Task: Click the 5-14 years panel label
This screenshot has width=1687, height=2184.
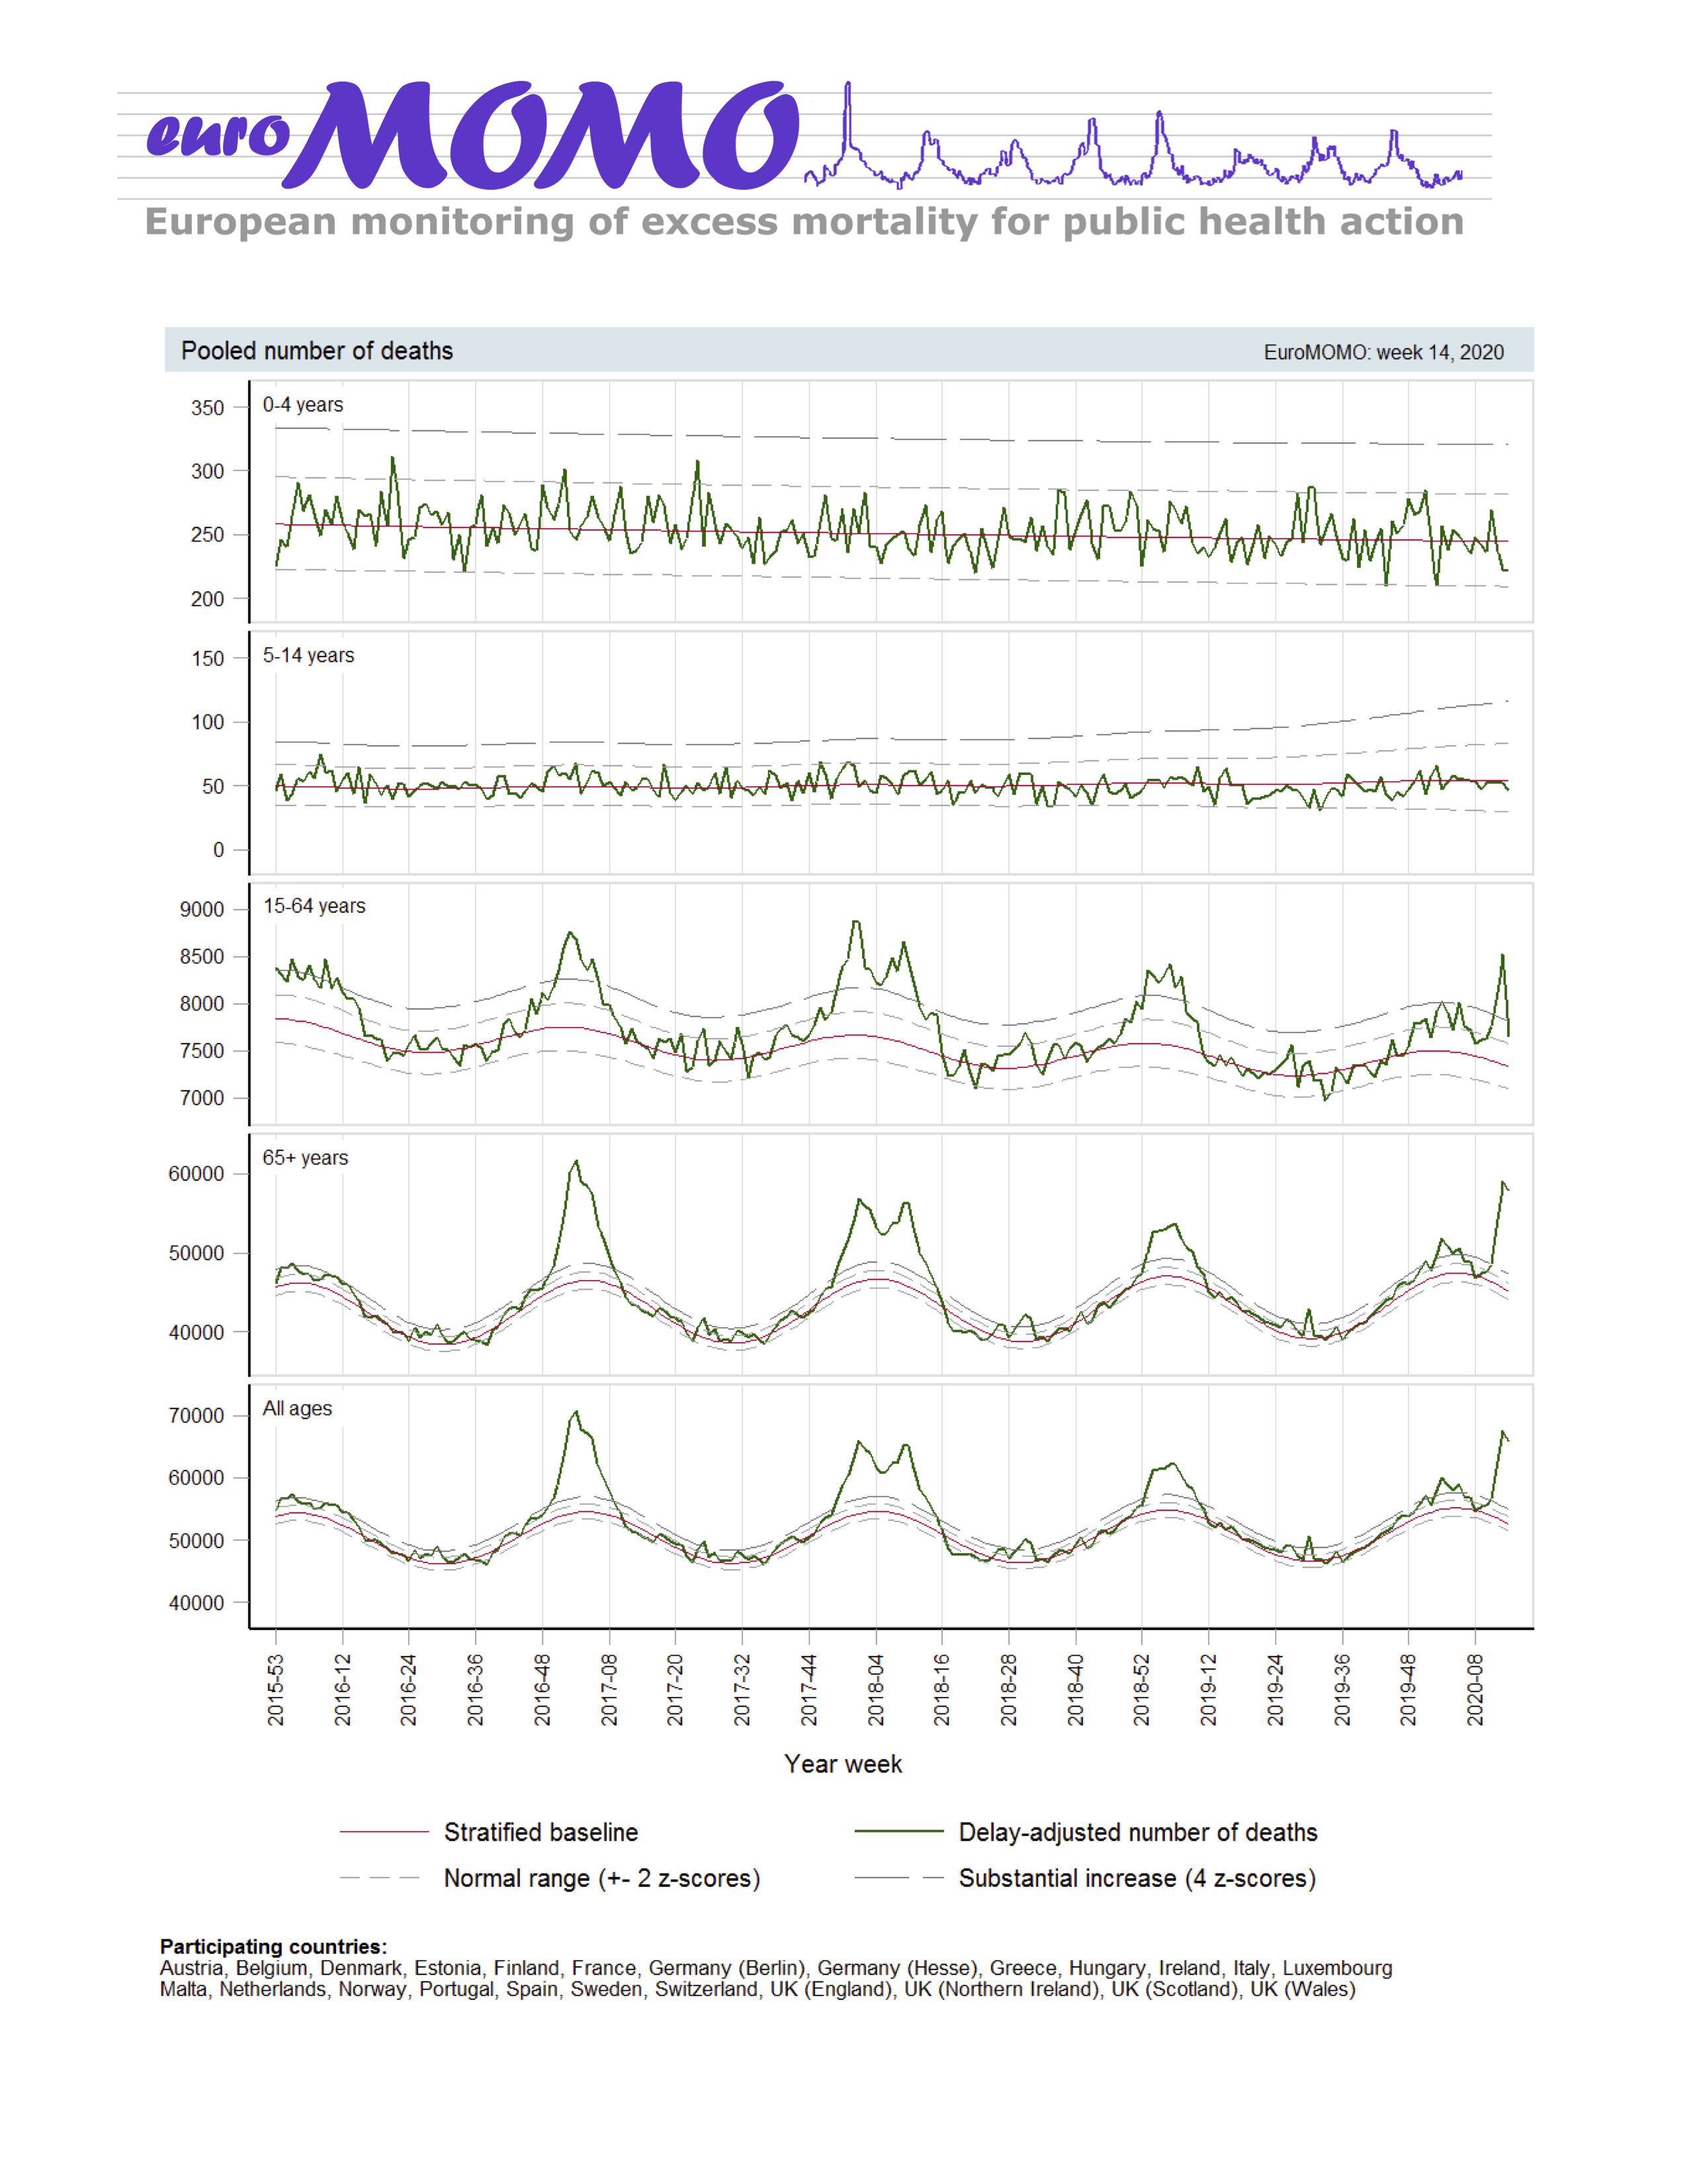Action: click(x=308, y=655)
